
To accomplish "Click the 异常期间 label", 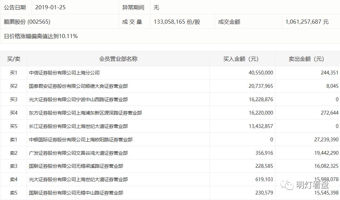I will pos(133,7).
